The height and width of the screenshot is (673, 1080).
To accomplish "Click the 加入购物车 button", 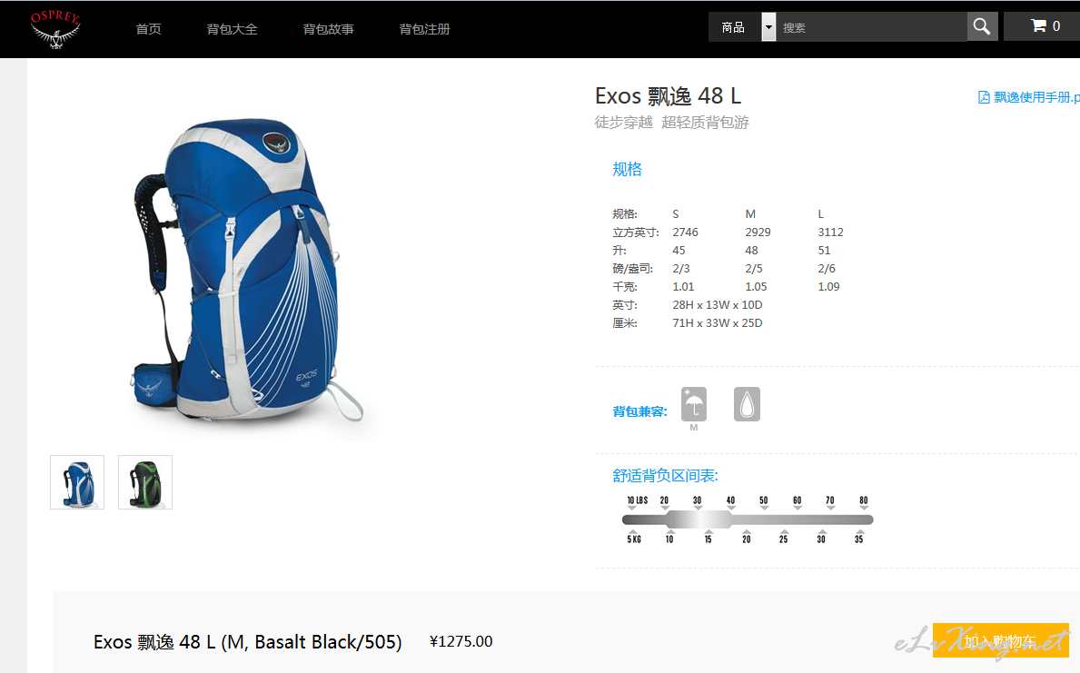I will point(1001,640).
